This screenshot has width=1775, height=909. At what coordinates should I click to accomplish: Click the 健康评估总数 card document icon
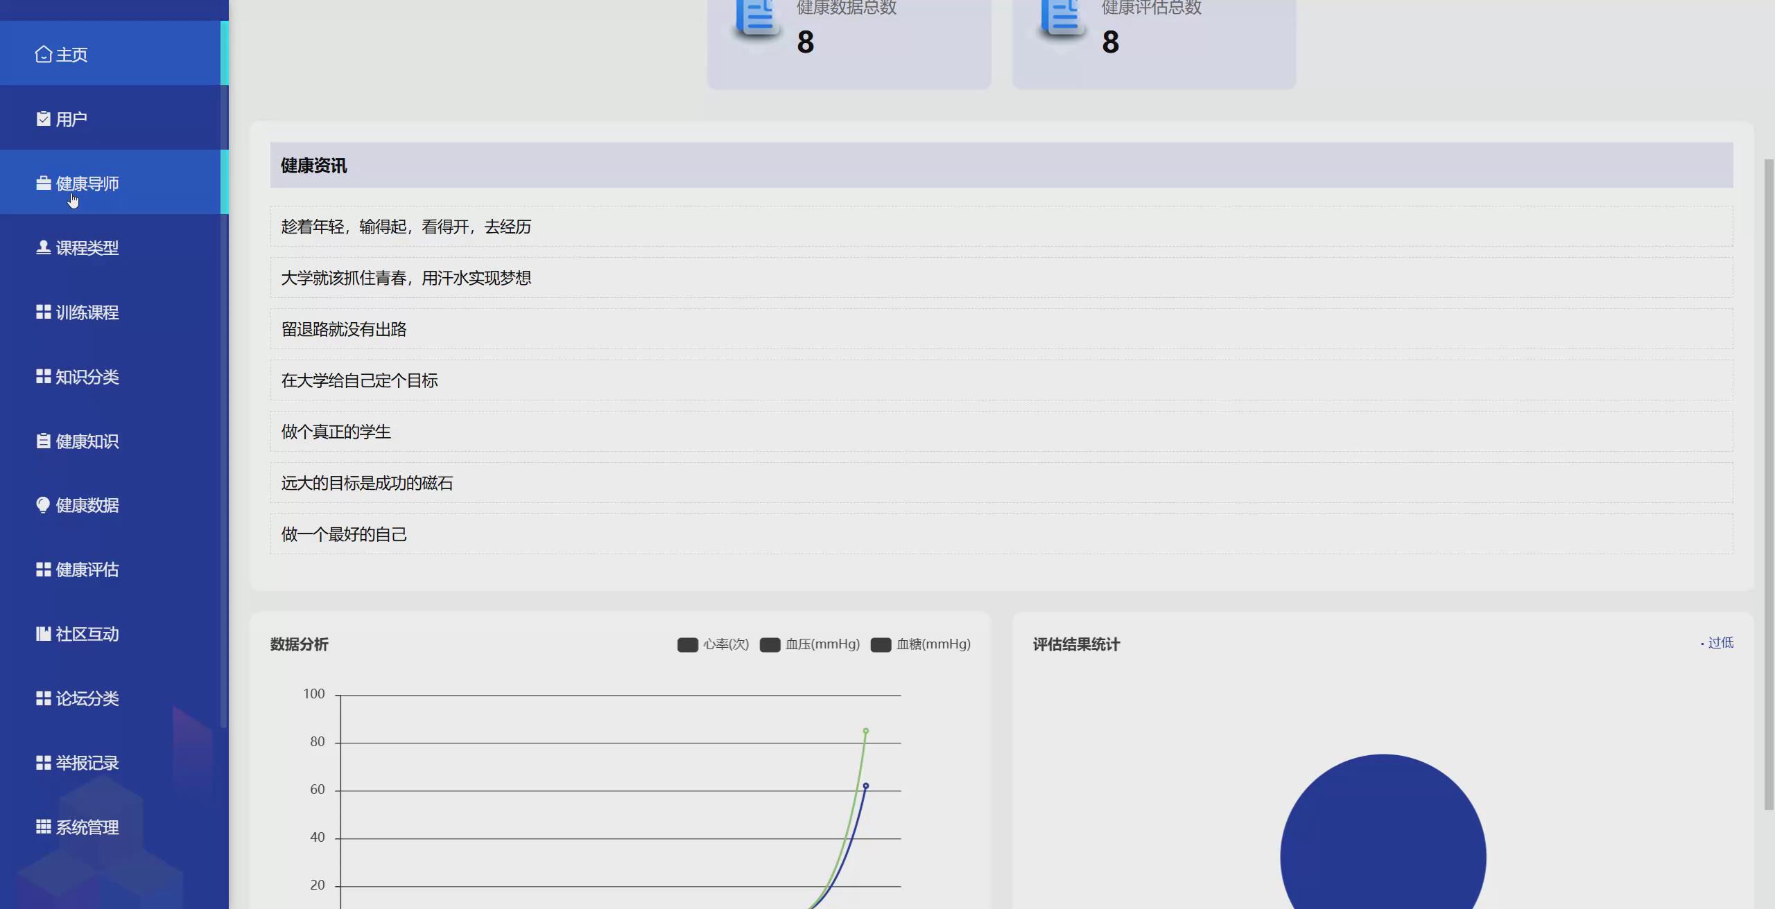[1063, 21]
